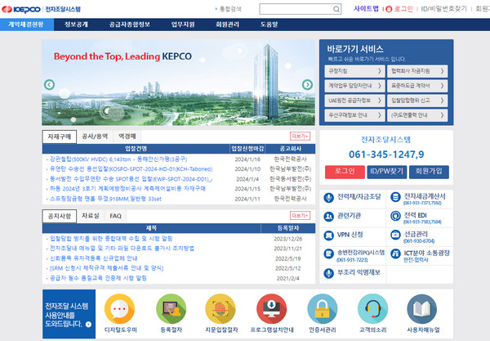
Task: Open 사용자매뉴얼 book icon
Action: [422, 309]
